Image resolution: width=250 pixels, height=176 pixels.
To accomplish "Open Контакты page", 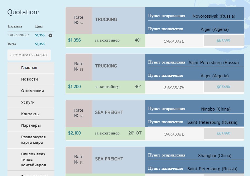I will pos(30,114).
